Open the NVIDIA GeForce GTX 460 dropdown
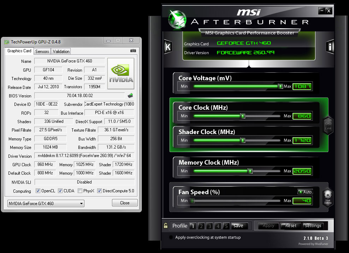 click(x=46, y=203)
